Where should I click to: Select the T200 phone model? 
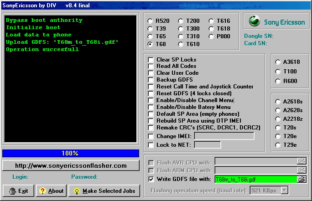click(181, 21)
